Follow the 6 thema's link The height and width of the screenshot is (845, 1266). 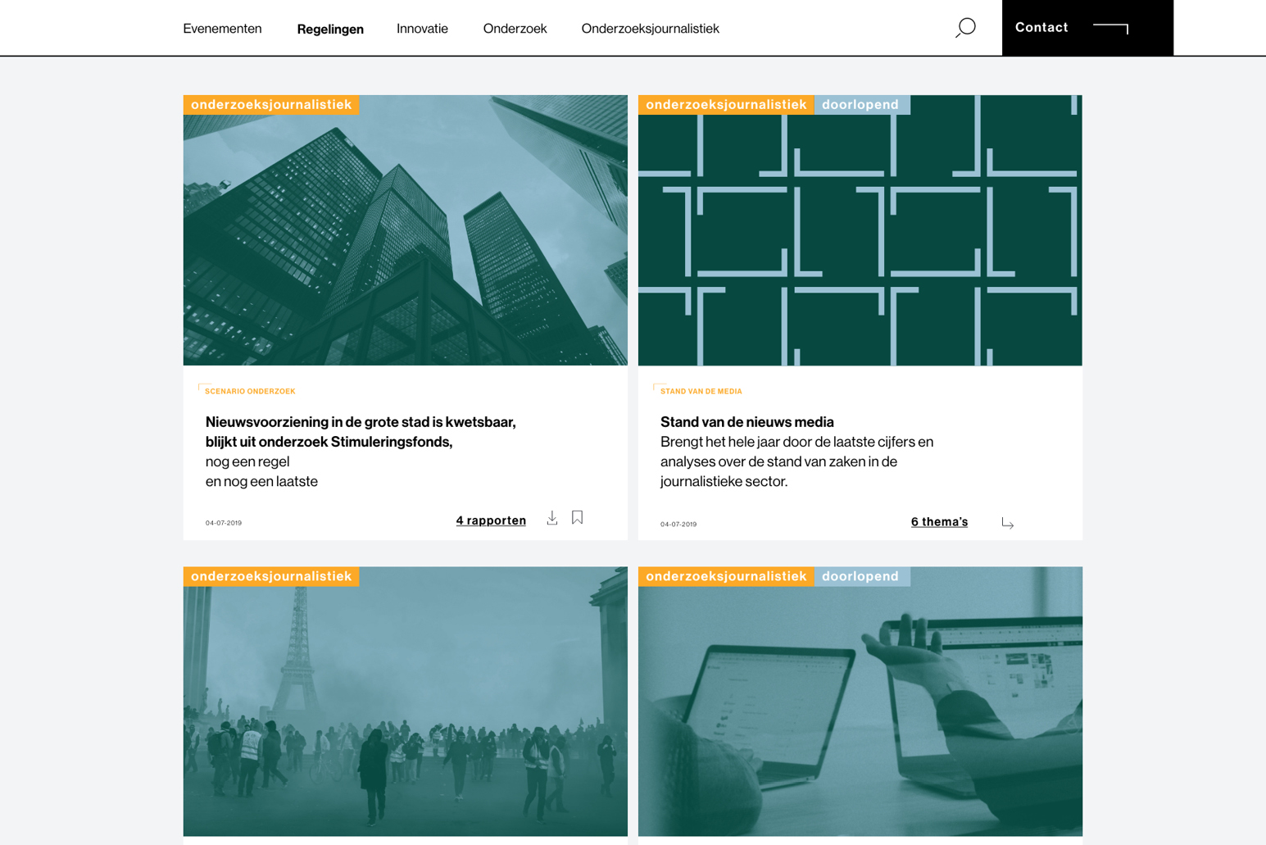point(939,522)
